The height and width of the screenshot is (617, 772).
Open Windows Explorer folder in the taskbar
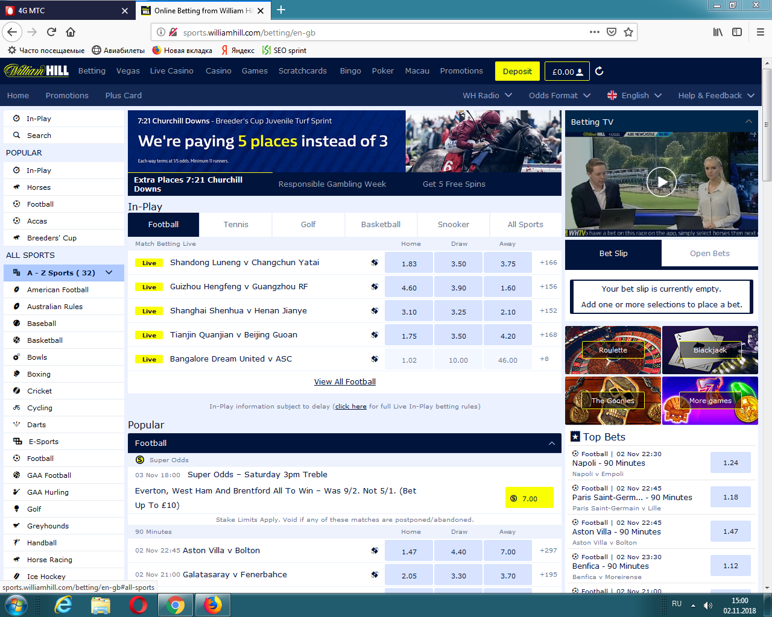click(100, 604)
